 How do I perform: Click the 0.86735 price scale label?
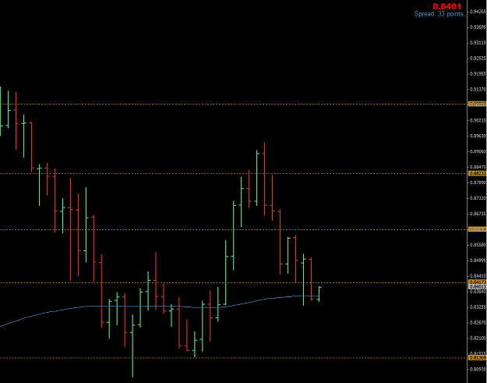(x=478, y=214)
